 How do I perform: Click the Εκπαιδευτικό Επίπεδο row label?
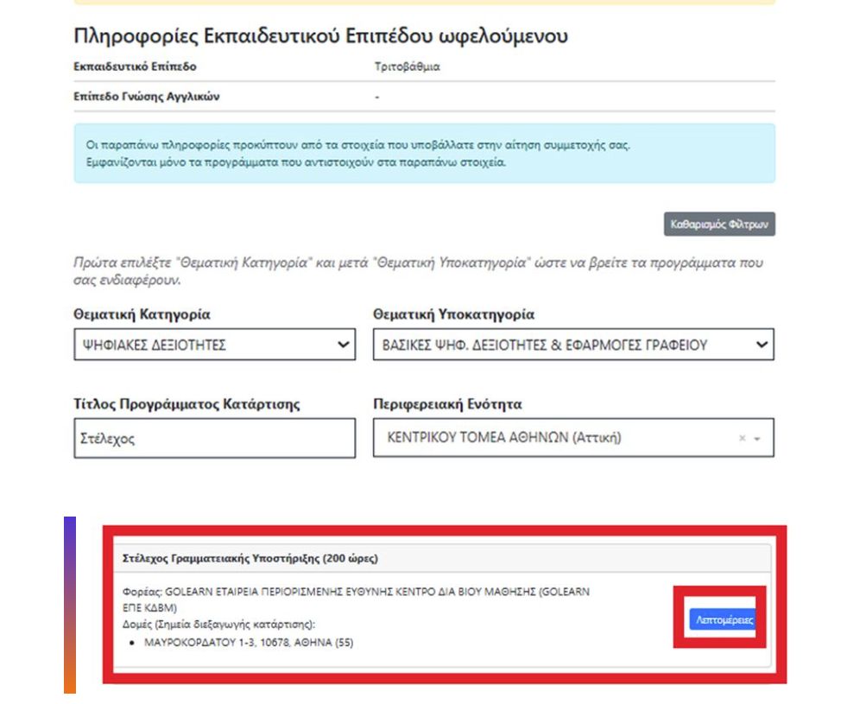click(x=135, y=67)
